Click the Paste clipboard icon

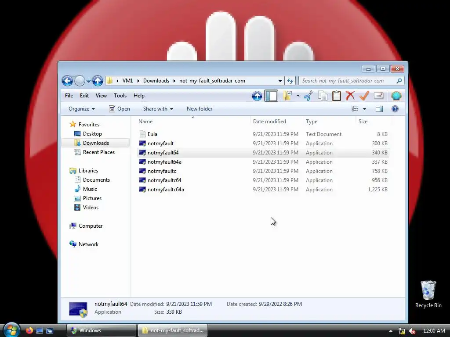(336, 96)
